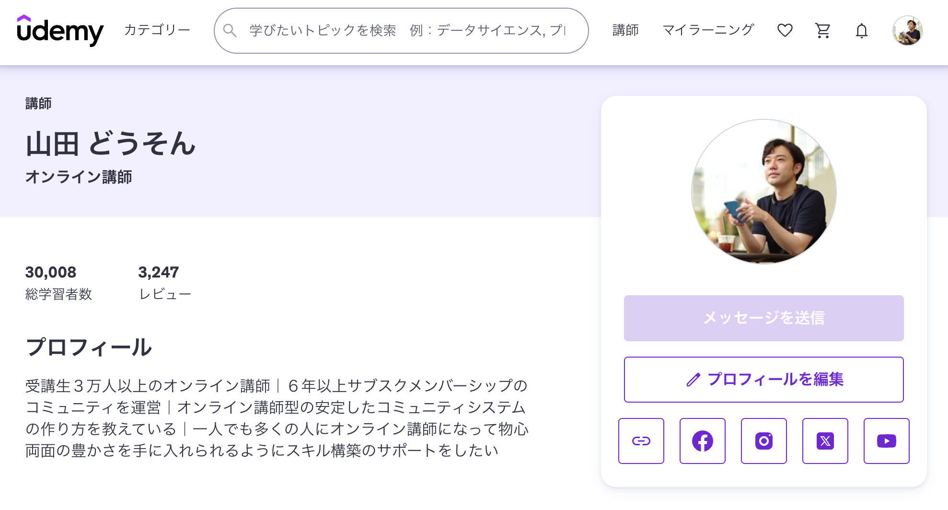This screenshot has height=510, width=948.
Task: Click the メッセージを送信 button
Action: click(764, 318)
